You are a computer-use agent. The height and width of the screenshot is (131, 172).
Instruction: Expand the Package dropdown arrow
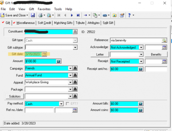click(70, 89)
